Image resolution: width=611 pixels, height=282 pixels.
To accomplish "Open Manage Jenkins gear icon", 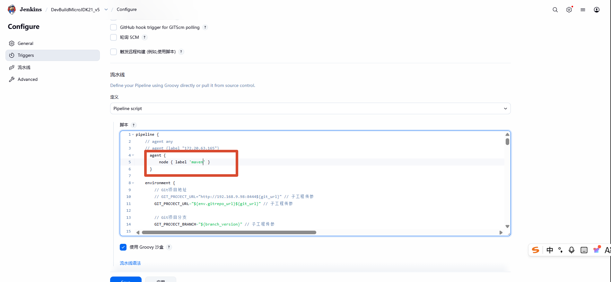I will (x=569, y=10).
